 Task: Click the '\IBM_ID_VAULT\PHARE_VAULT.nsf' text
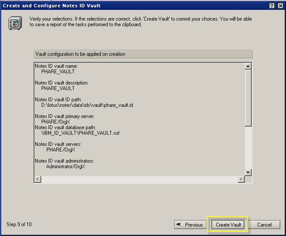tap(80, 133)
